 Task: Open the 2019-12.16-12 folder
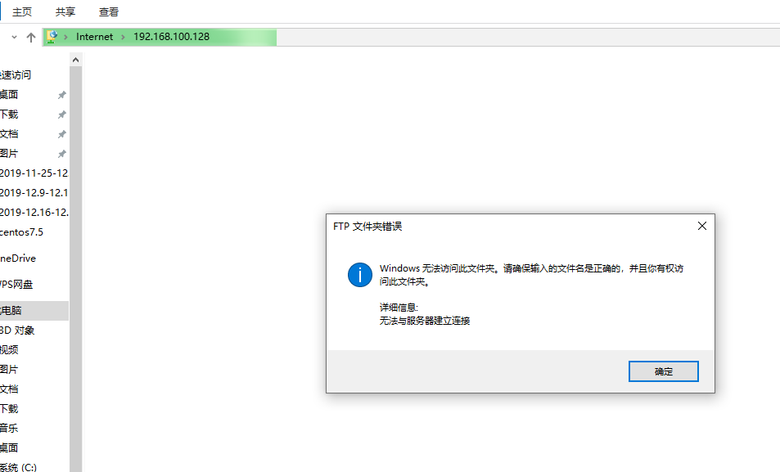tap(34, 213)
